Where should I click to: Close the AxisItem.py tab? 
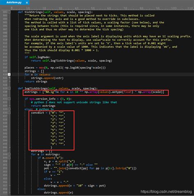click(27, 2)
